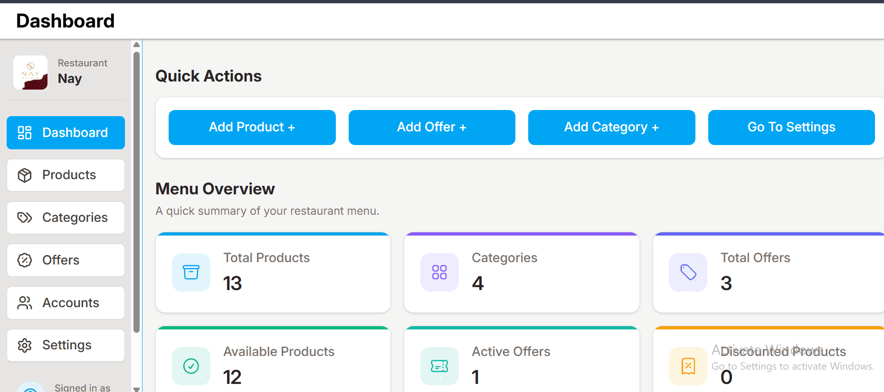Click the Categories purple grid card icon
This screenshot has height=392, width=884.
(x=439, y=272)
